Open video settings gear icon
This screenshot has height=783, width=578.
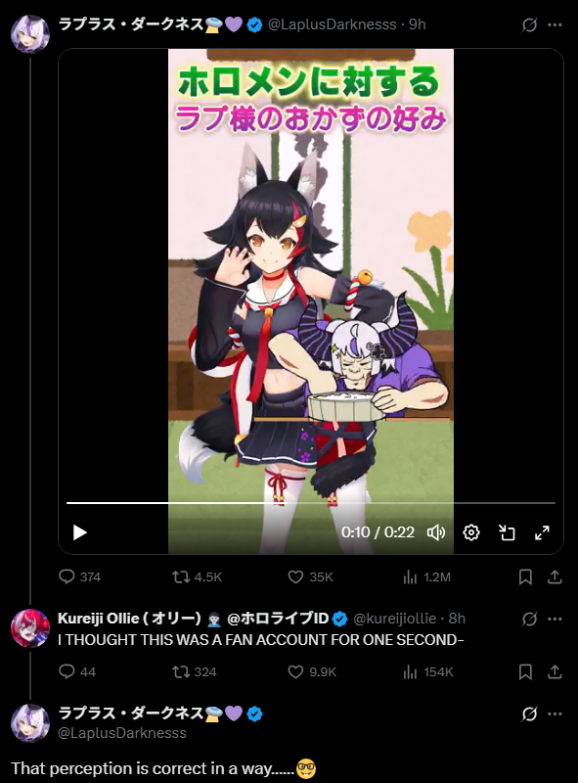pyautogui.click(x=471, y=532)
